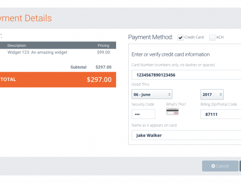Select the Credit Card label
241x183 pixels.
(x=194, y=37)
